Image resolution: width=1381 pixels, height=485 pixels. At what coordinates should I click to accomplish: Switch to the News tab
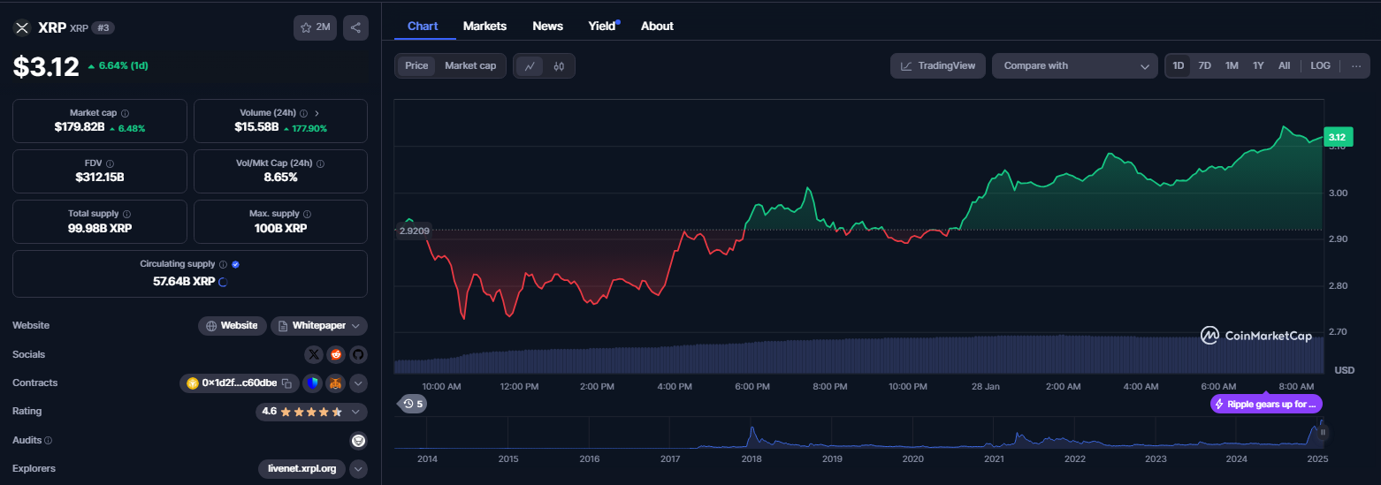tap(547, 26)
